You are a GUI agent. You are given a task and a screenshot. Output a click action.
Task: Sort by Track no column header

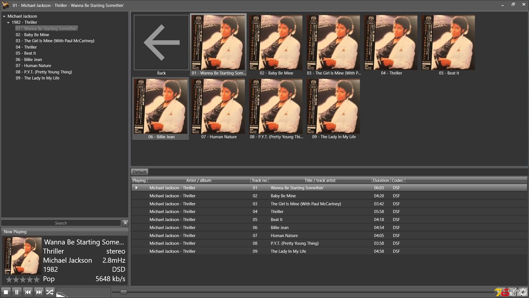(259, 180)
